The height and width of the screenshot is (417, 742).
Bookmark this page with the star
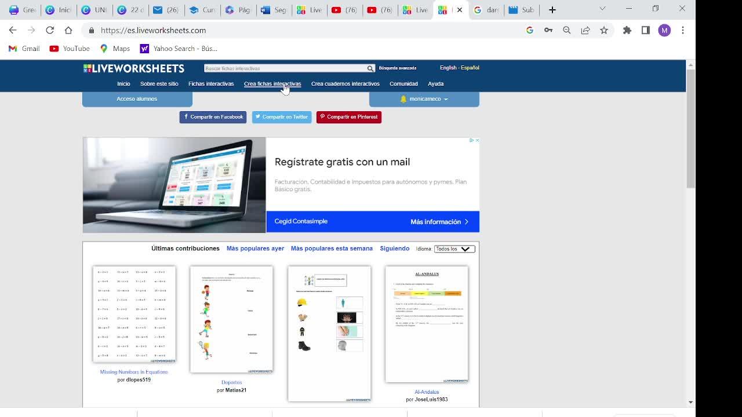pos(604,30)
